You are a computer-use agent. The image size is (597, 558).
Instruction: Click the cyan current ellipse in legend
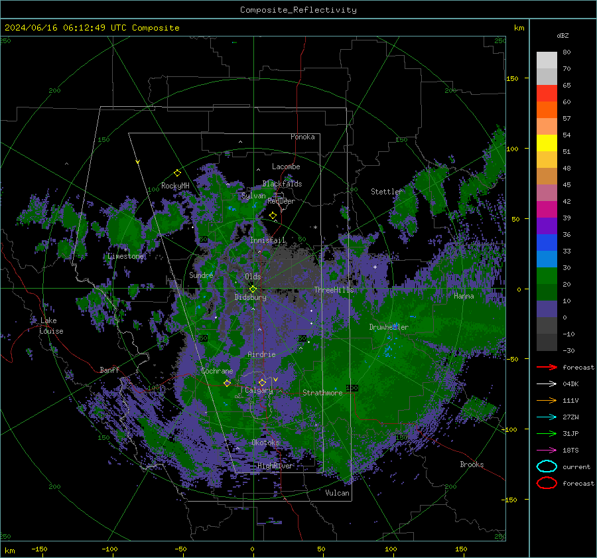(x=547, y=466)
